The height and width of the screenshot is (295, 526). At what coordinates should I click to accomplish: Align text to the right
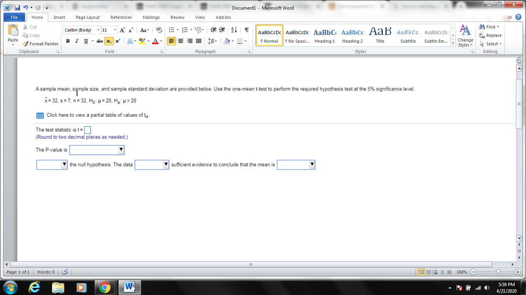point(189,41)
